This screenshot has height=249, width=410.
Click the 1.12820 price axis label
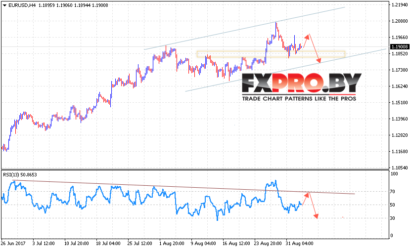[x=400, y=135]
